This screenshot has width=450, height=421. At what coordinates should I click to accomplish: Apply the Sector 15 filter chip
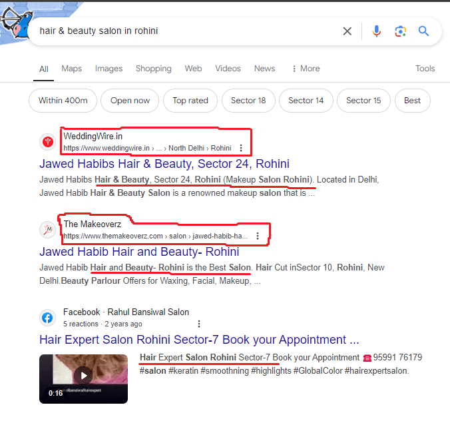tap(363, 101)
